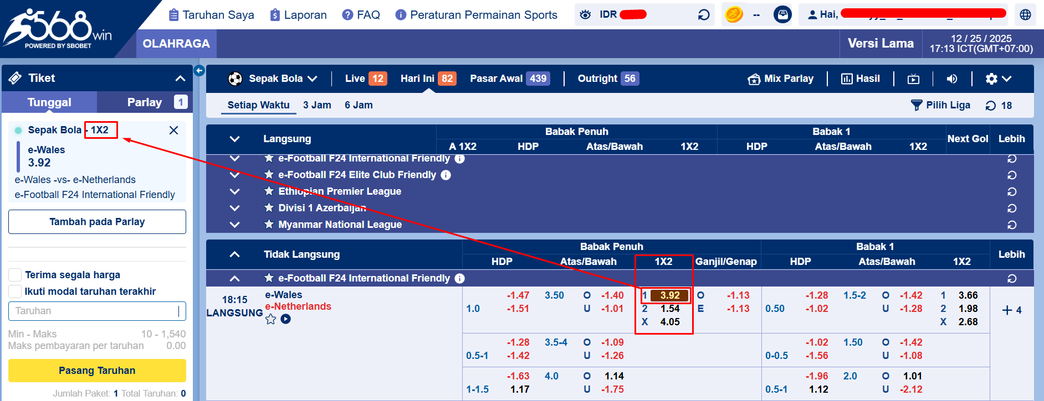This screenshot has height=401, width=1044.
Task: Expand e-Football F24 Elite Club Friendly
Action: click(234, 175)
